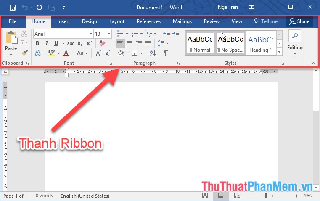Screen dimensions: 320x201
Task: Click Increase Indent icon
Action: 176,33
